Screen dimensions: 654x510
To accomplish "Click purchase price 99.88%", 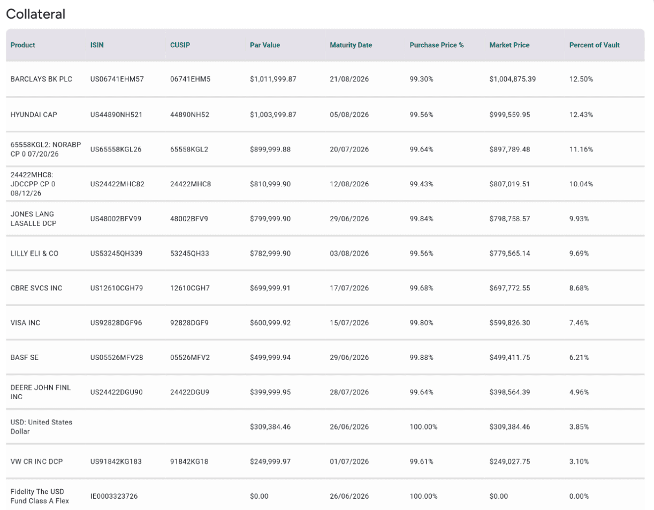I will click(422, 358).
